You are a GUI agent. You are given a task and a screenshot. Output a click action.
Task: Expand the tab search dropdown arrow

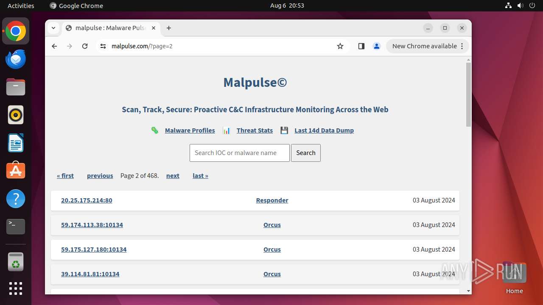pyautogui.click(x=53, y=28)
